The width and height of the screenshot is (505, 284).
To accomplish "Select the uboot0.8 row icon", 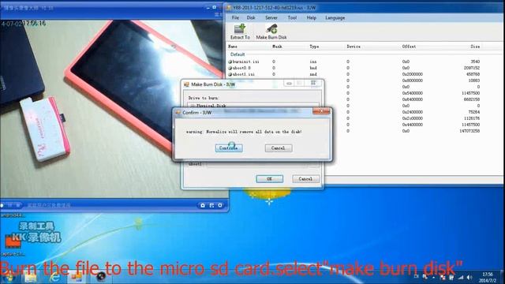I will click(230, 68).
